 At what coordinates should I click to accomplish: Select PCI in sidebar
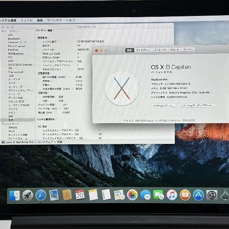10,57
